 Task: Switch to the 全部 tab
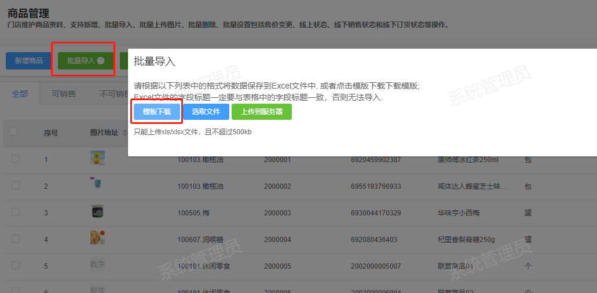20,94
